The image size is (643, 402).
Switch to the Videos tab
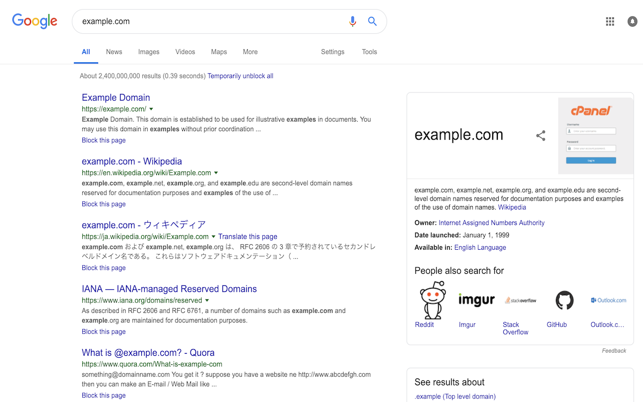coord(185,52)
